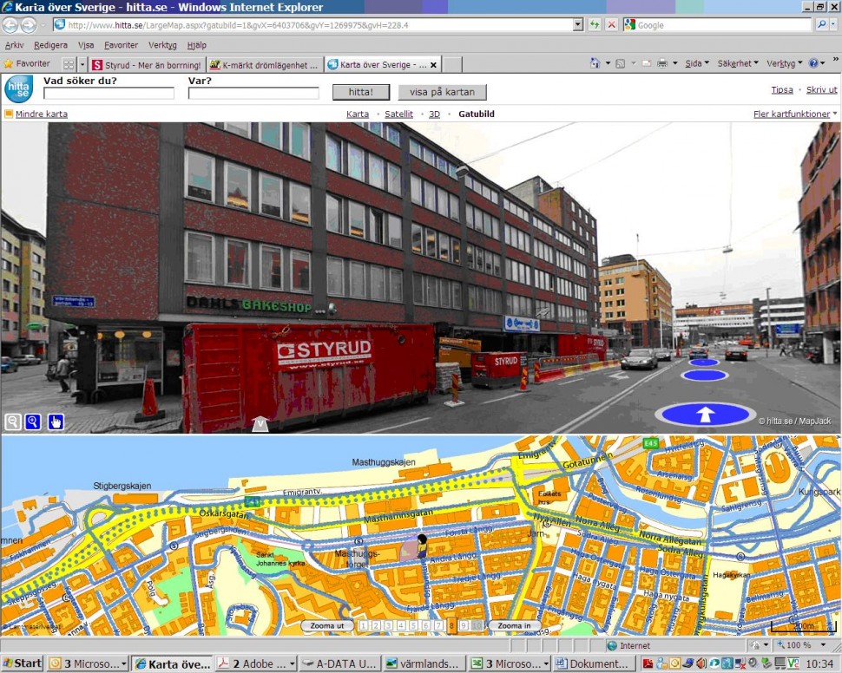Click the large blue forward arrow
The height and width of the screenshot is (673, 842).
tap(705, 414)
